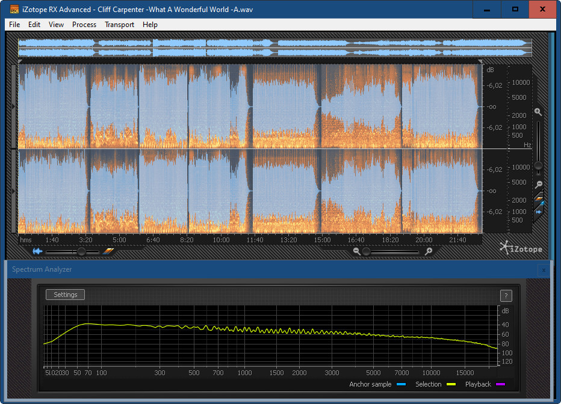
Task: Toggle the Selection yellow legend indicator
Action: (450, 384)
